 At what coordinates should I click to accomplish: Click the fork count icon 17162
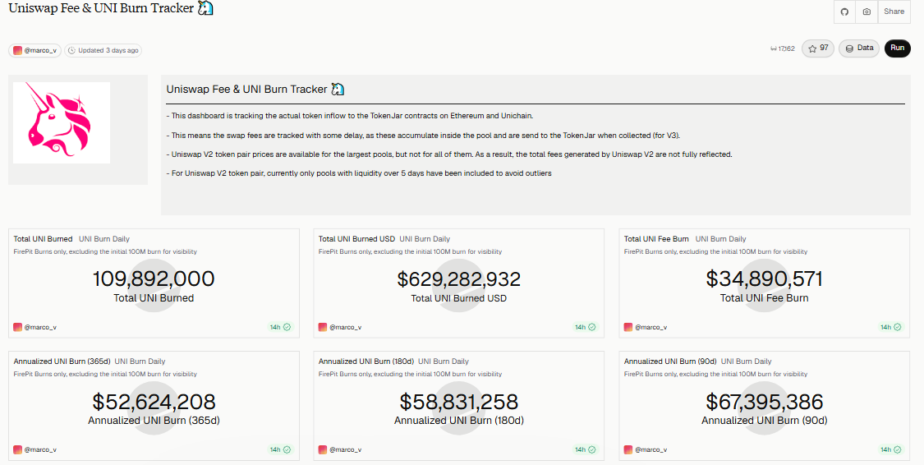[783, 49]
